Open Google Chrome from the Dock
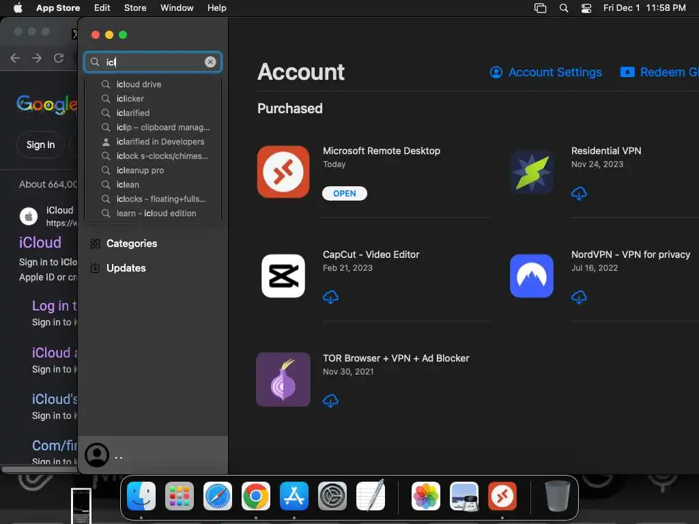699x524 pixels. pyautogui.click(x=256, y=496)
